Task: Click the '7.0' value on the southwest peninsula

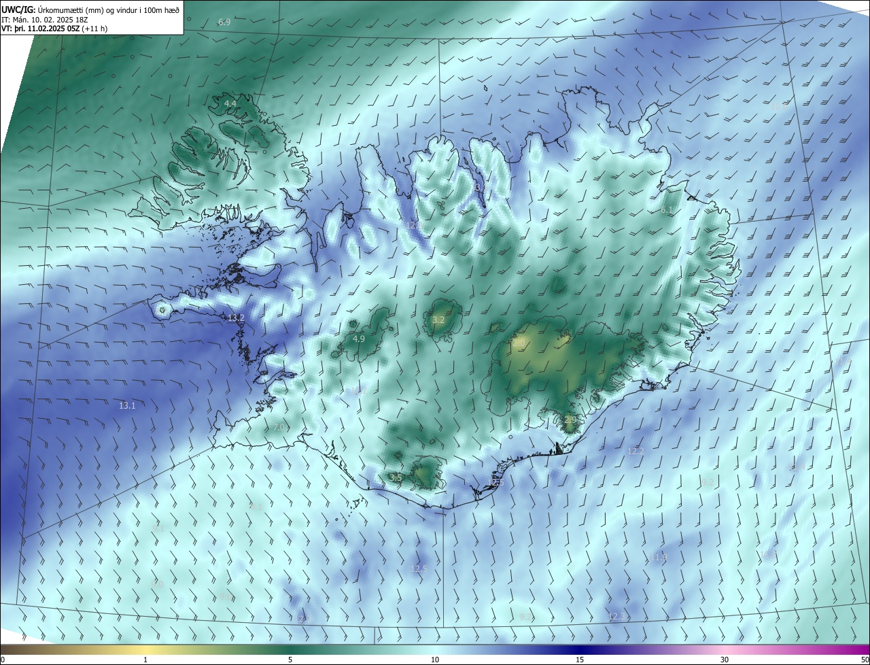Action: click(279, 428)
